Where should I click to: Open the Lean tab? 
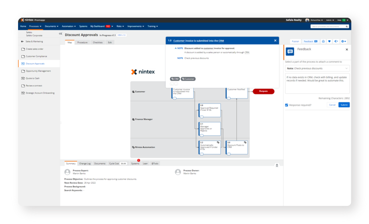point(145,163)
